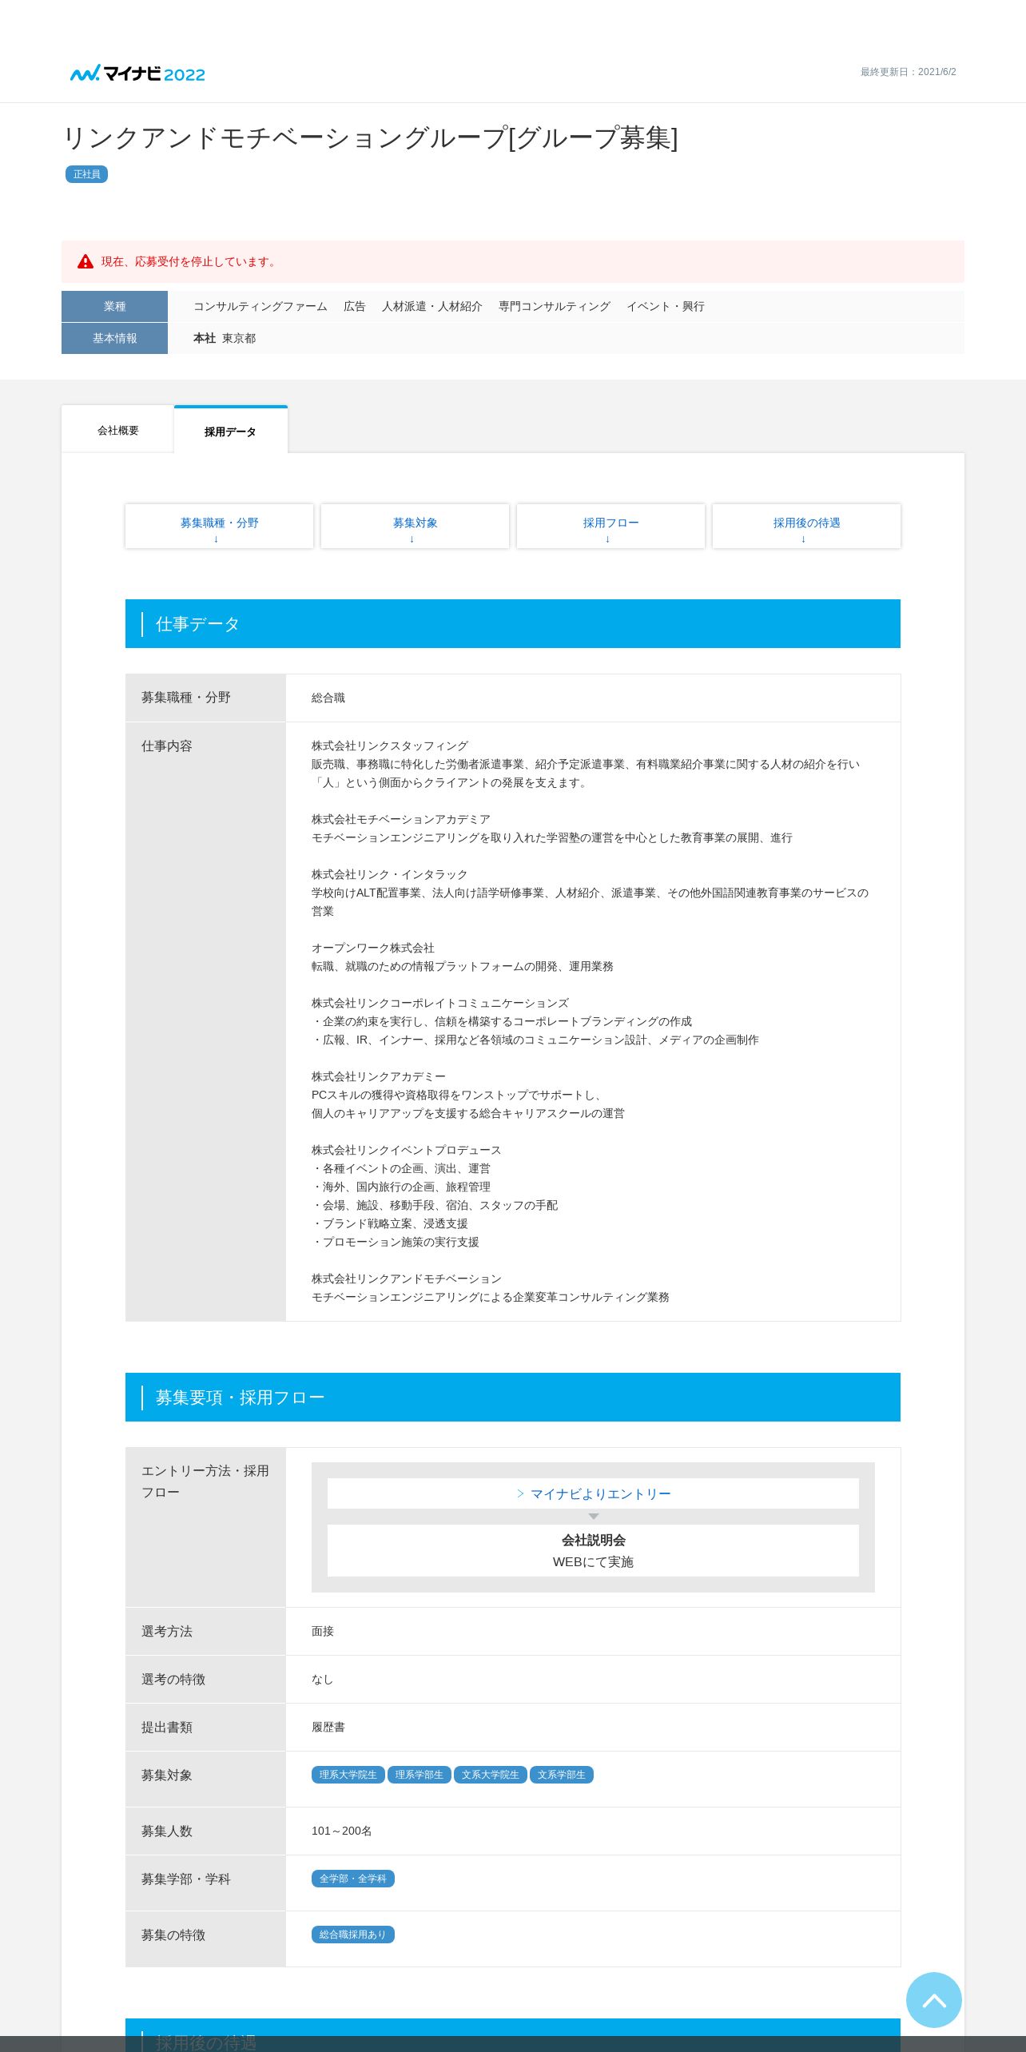The width and height of the screenshot is (1026, 2052).
Task: Click the Mynavi 2022 logo
Action: 137,74
